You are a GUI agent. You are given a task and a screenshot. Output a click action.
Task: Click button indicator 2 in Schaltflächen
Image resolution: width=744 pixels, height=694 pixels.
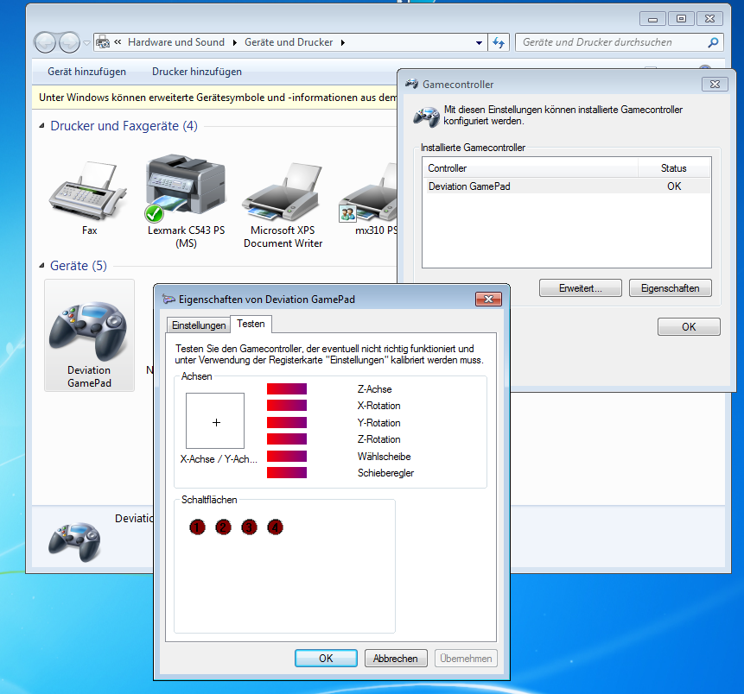point(223,527)
